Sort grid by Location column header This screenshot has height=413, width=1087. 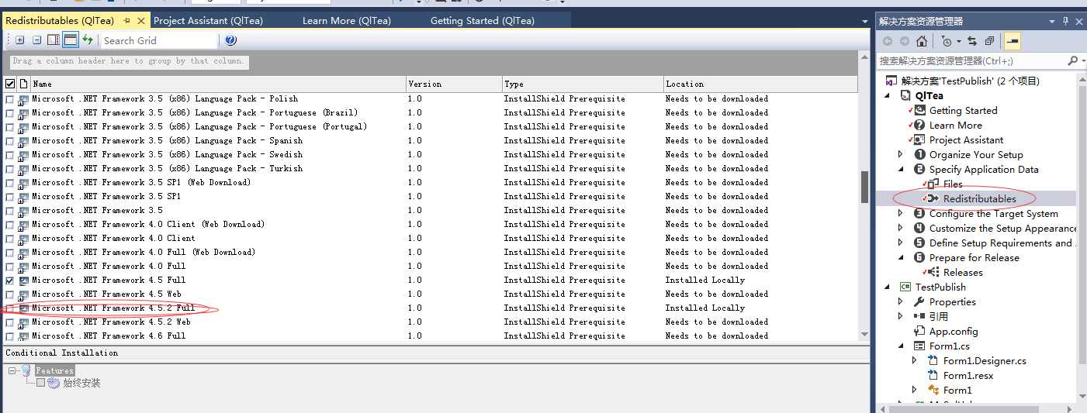(760, 84)
